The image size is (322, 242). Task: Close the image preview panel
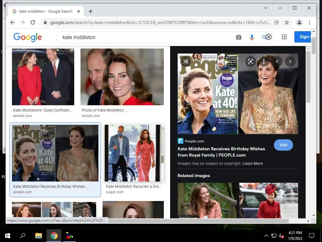186,61
